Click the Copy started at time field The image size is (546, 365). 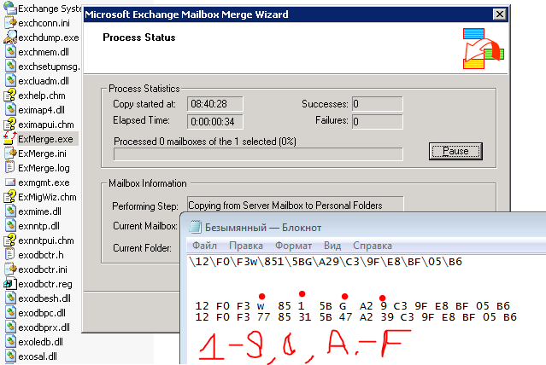coord(214,104)
